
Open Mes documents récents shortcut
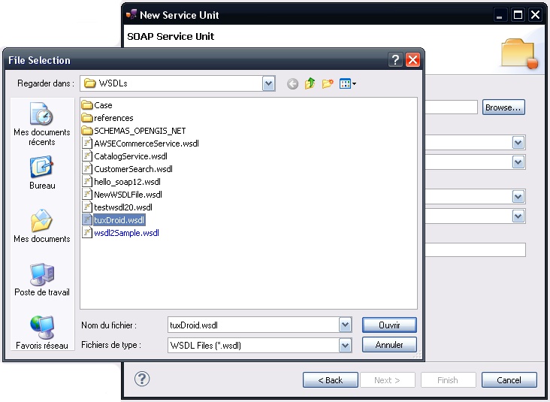(x=42, y=125)
